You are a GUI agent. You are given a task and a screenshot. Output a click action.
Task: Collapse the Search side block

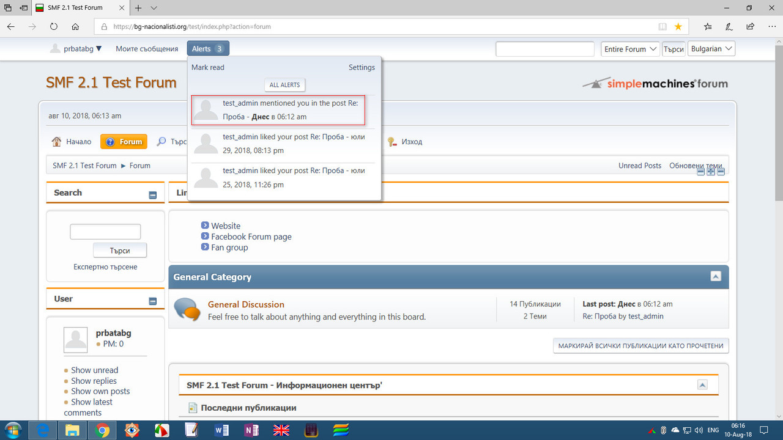click(153, 196)
